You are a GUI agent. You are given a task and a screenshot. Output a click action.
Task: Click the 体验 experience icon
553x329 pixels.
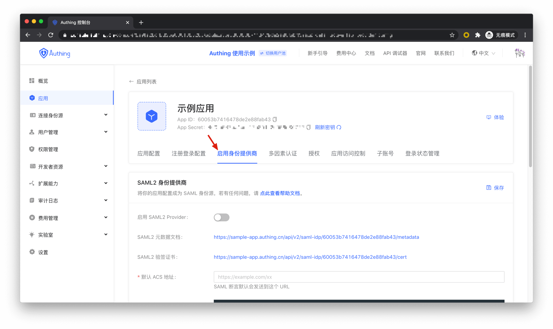click(489, 117)
